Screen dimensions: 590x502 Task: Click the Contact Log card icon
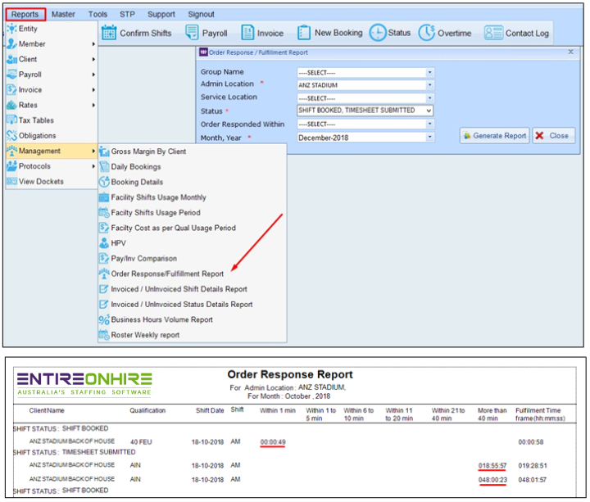click(493, 33)
